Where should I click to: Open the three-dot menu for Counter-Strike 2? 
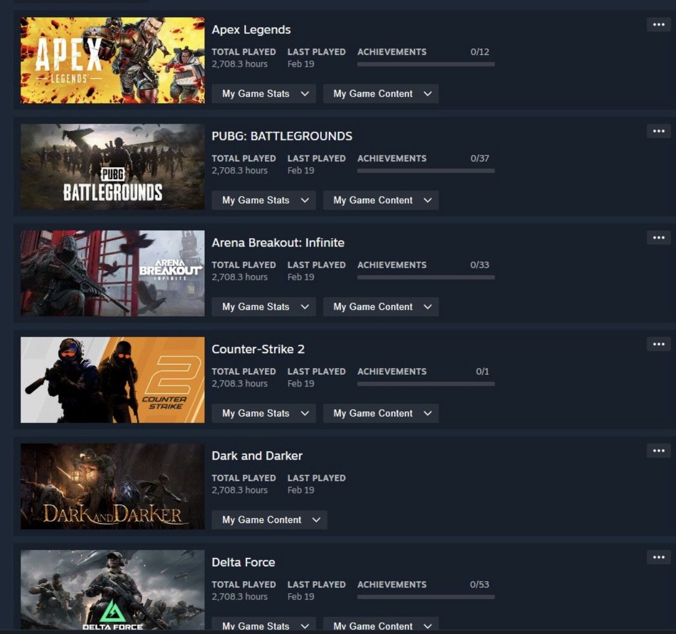coord(659,344)
